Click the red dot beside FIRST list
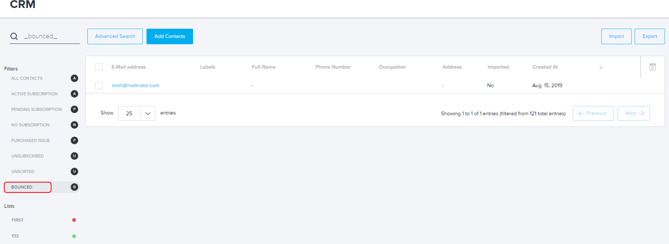669x244 pixels. pyautogui.click(x=74, y=220)
